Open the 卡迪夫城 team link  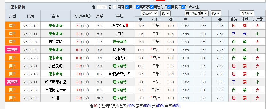(120, 58)
